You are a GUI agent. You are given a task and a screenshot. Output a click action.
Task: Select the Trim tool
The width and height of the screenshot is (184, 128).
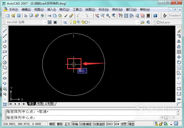coord(179,78)
